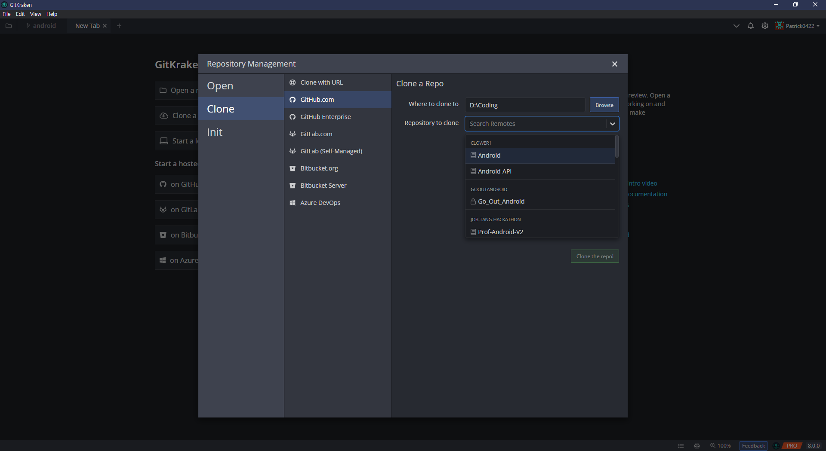826x451 pixels.
Task: Open the File menu
Action: pos(6,14)
